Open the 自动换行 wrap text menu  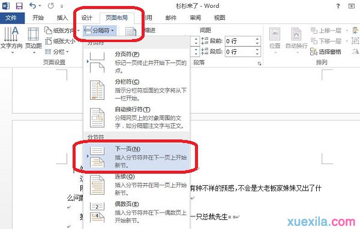296,40
